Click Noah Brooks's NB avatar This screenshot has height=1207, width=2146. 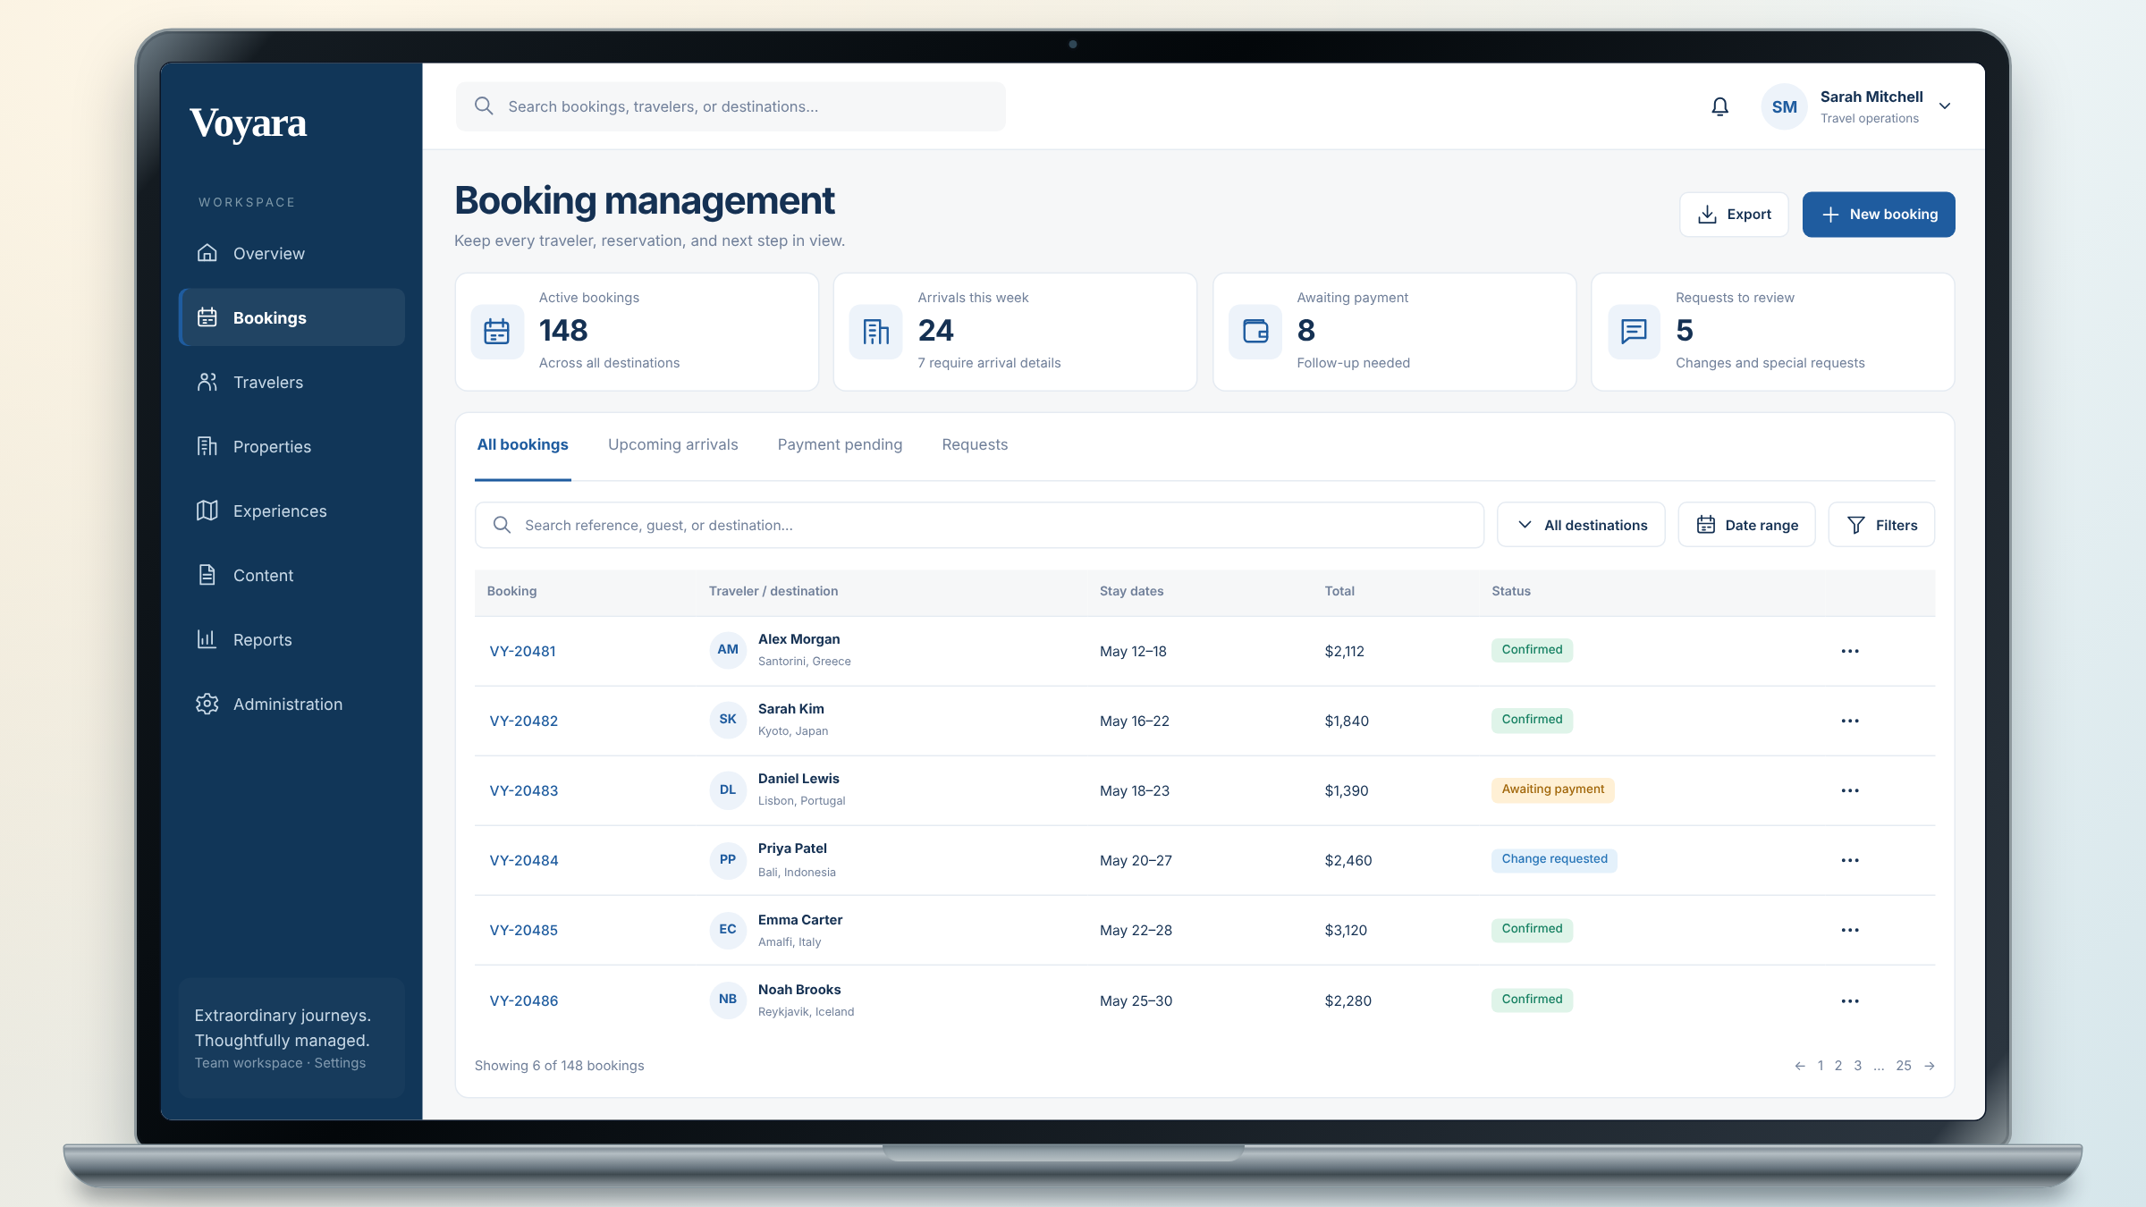(x=728, y=999)
